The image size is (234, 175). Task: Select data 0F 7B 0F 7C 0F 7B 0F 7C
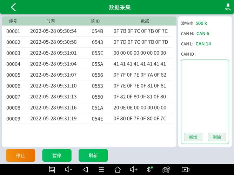141,31
